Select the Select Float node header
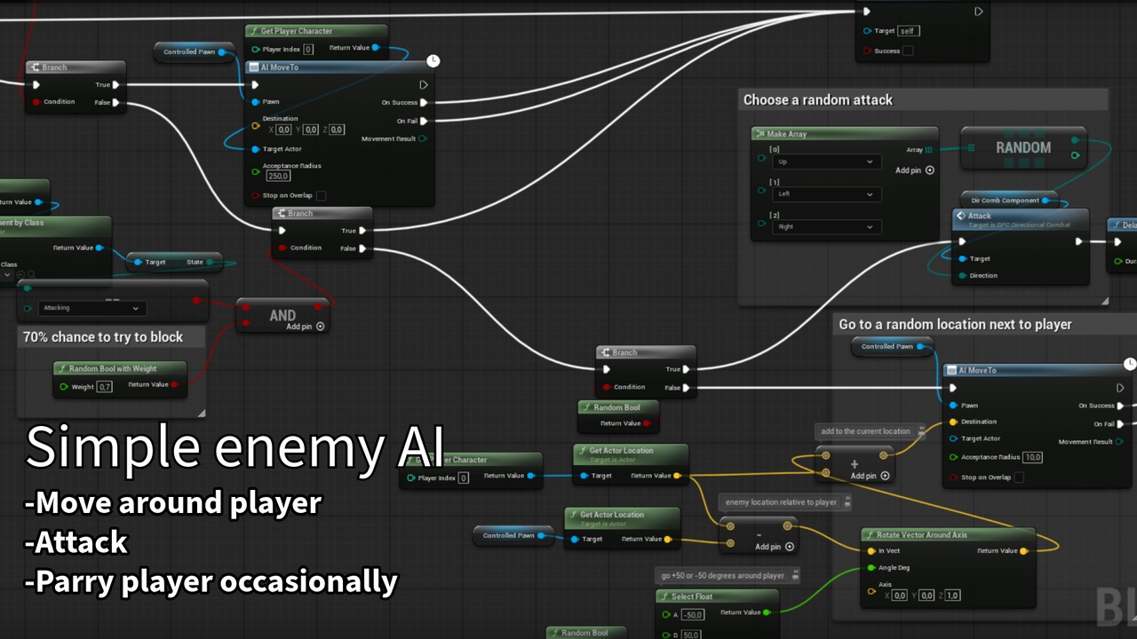This screenshot has width=1137, height=639. coord(718,596)
